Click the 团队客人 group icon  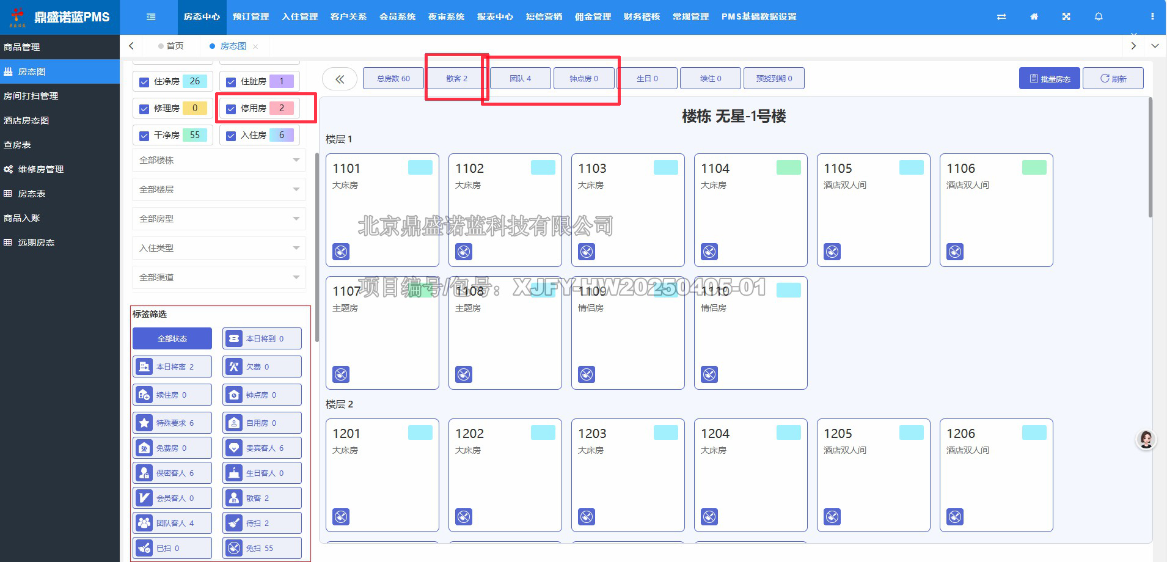(144, 523)
